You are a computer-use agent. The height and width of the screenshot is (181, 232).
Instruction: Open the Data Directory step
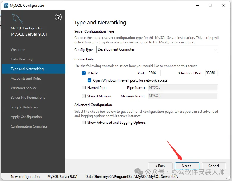click(22, 59)
